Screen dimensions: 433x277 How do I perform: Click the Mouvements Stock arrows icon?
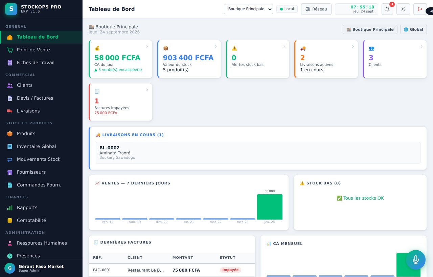click(10, 159)
